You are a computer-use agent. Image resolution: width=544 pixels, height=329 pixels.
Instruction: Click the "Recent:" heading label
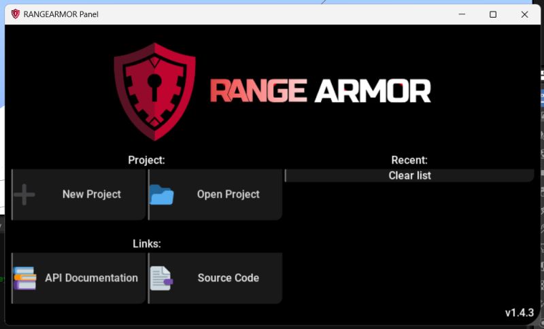409,160
